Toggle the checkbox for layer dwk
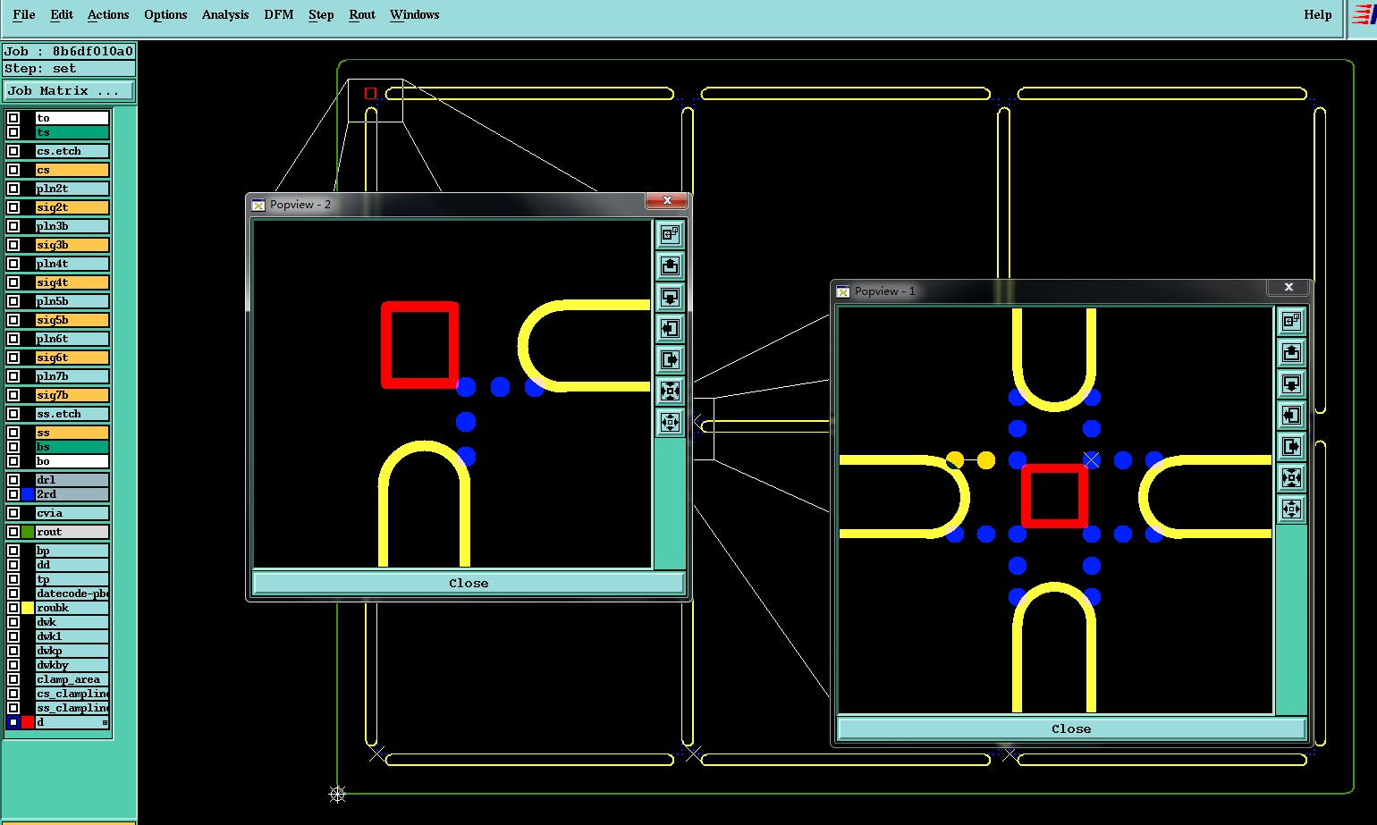The width and height of the screenshot is (1377, 825). coord(13,622)
